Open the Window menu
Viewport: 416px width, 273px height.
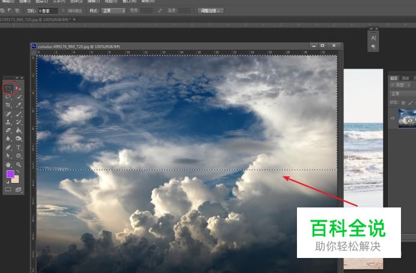[129, 1]
